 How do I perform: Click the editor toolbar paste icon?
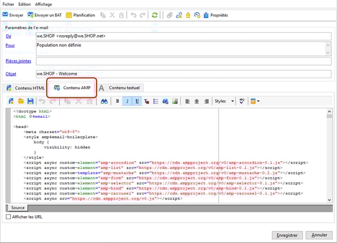(89, 101)
